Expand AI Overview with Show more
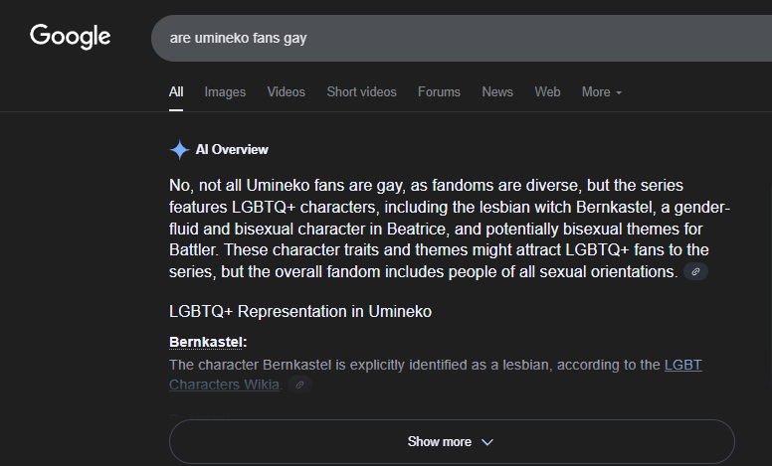 click(x=452, y=441)
